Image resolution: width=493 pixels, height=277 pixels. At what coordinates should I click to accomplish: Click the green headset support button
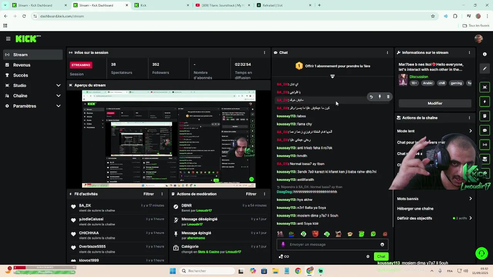tap(481, 253)
